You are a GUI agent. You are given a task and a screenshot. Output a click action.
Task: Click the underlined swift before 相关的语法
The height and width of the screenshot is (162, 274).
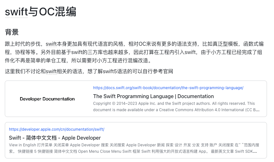tap(51, 71)
